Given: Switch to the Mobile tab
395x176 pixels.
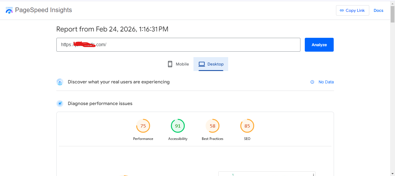Looking at the screenshot, I should point(178,64).
